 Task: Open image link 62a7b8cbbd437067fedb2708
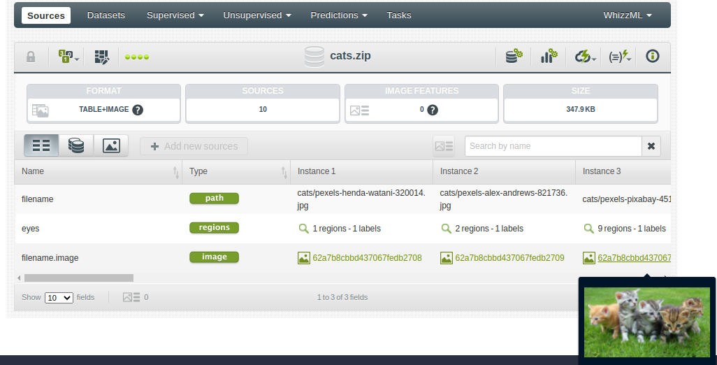367,258
